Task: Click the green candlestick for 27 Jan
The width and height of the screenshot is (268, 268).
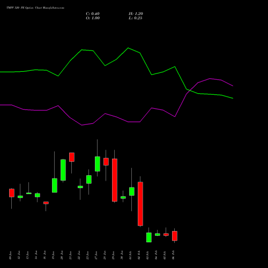Action: click(x=98, y=164)
